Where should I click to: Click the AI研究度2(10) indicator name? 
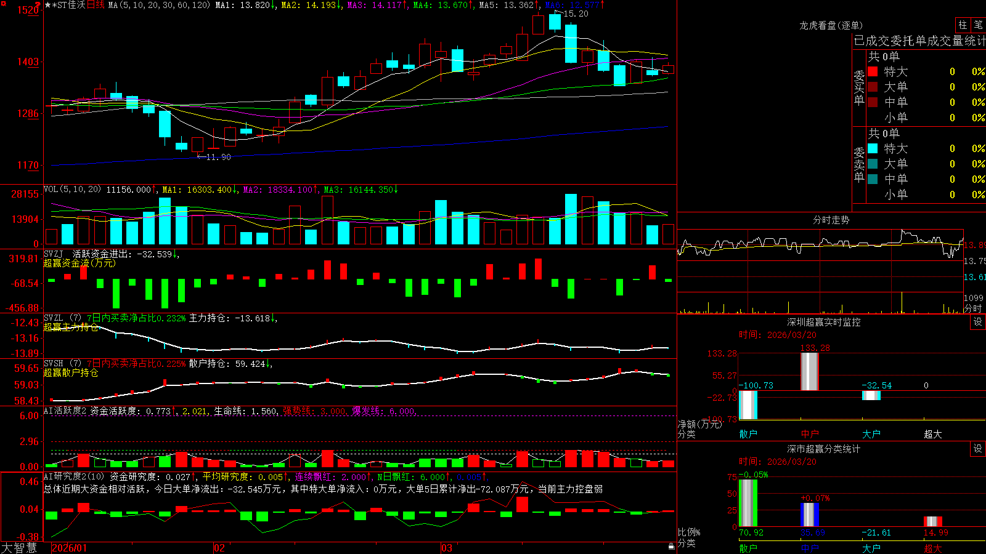74,476
